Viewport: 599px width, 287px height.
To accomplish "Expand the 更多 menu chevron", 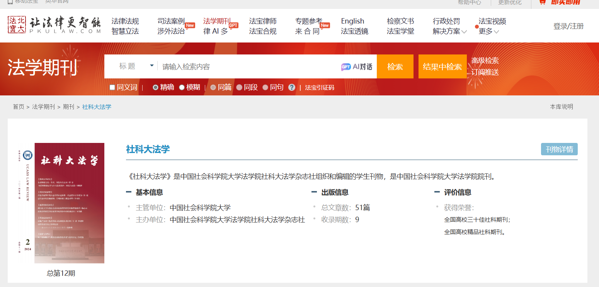I will (x=497, y=32).
